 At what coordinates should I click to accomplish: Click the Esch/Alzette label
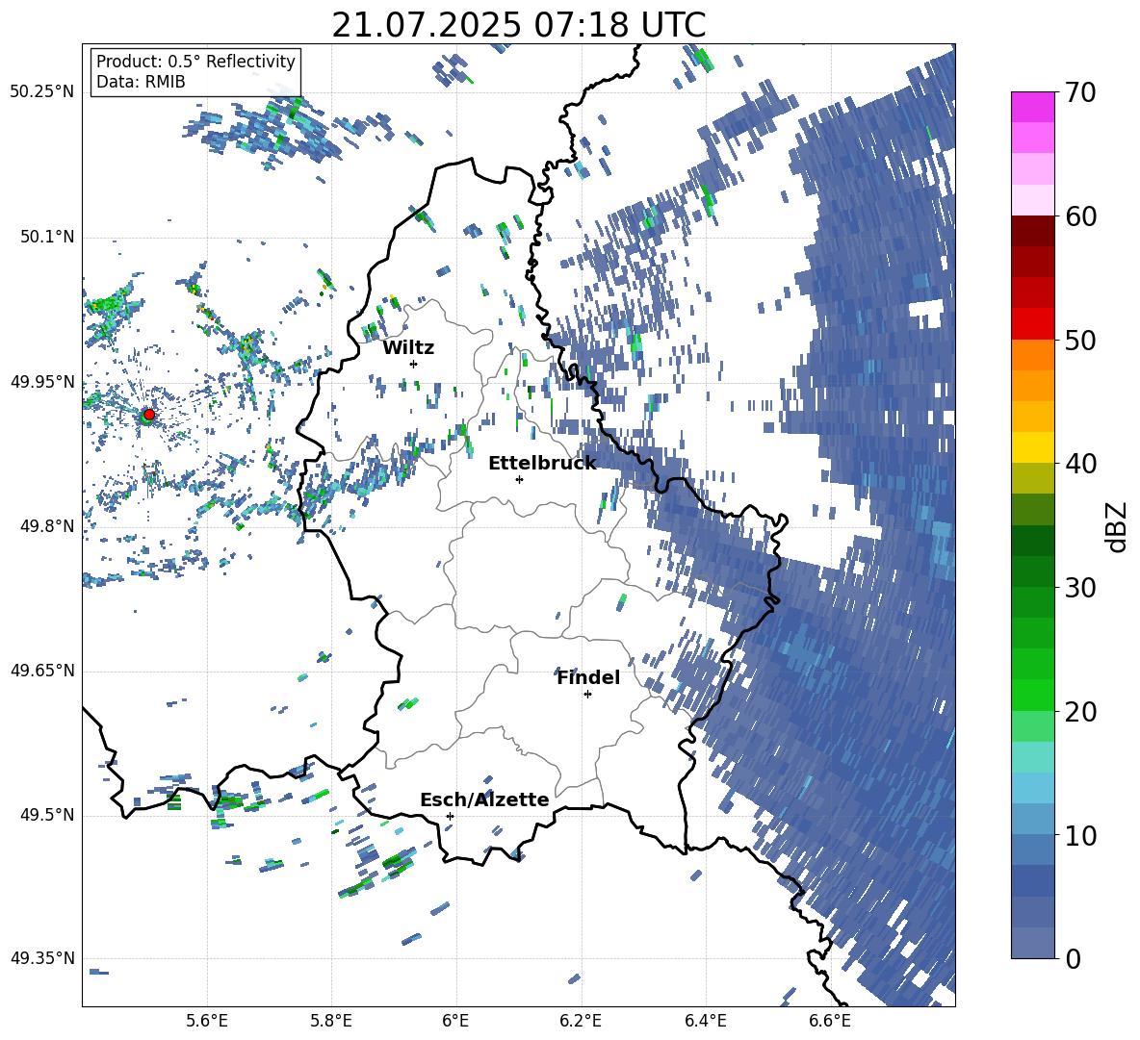pyautogui.click(x=484, y=799)
